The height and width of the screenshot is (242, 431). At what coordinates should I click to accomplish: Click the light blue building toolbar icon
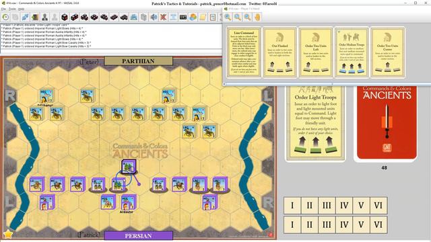click(134, 17)
